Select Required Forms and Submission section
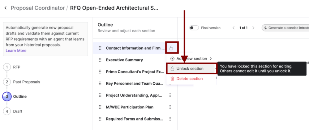Viewport: 309px width, 130px height. (135, 119)
